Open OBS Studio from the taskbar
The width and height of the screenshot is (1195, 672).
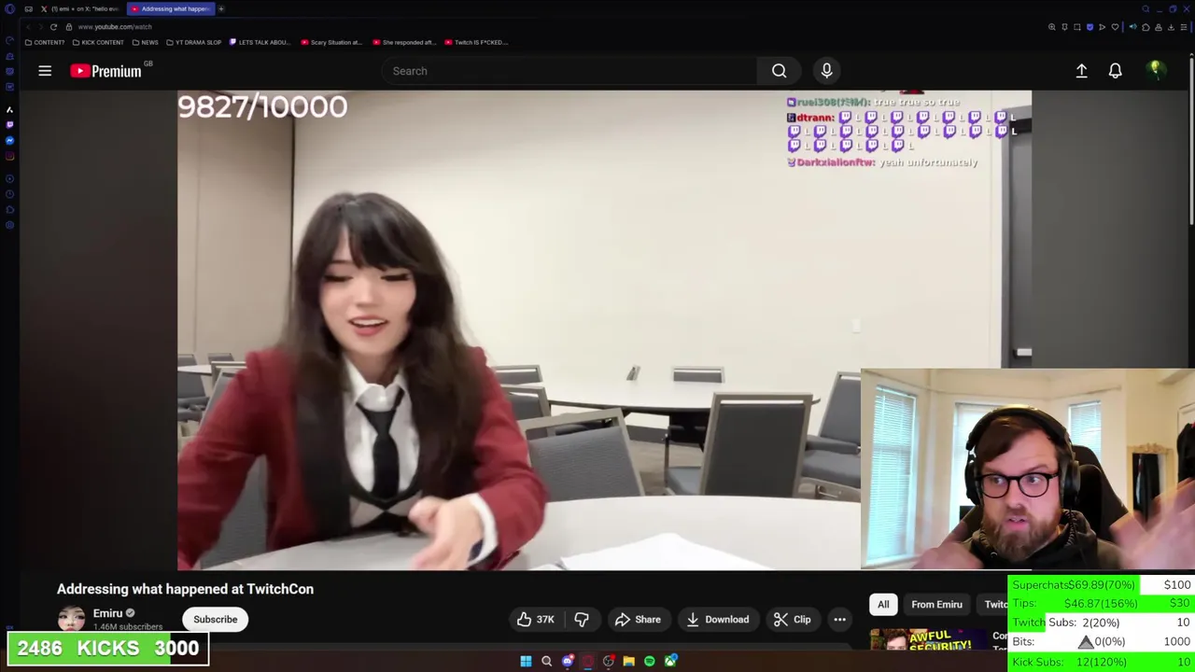608,661
